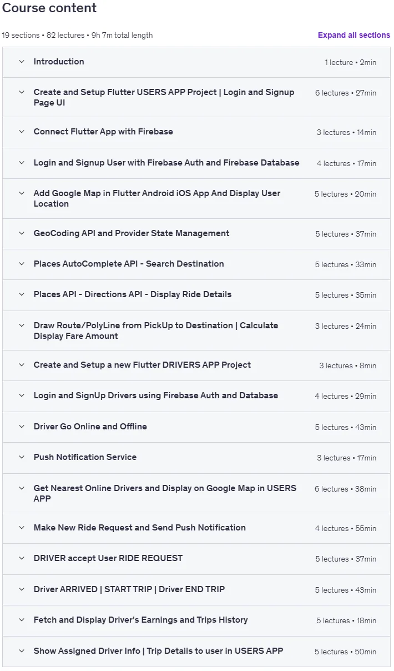
Task: Open Create and Setup new Flutter DRIVERS APP Project
Action: [142, 365]
